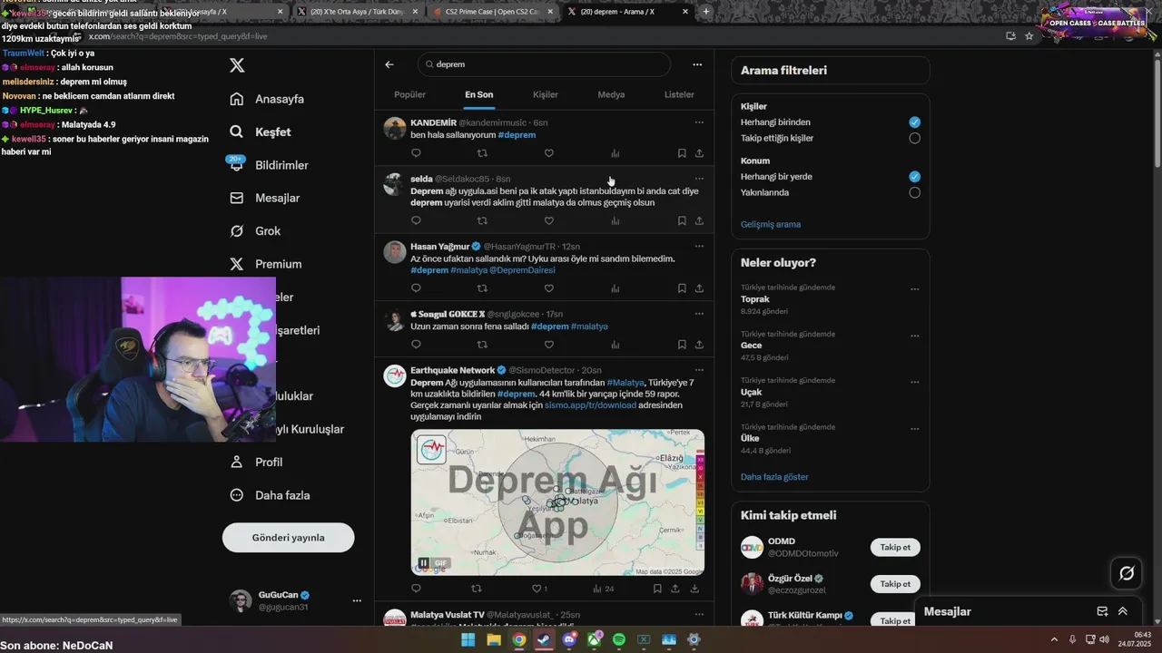Screen dimensions: 1162x653
Task: Bookmark Hasan Yağmur's post
Action: (x=682, y=288)
